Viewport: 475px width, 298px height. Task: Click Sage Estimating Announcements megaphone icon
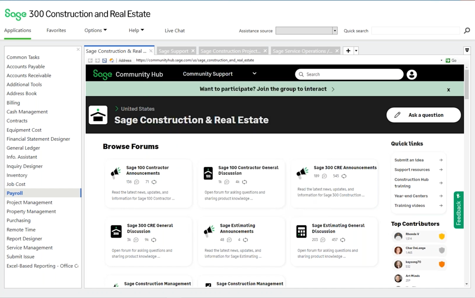tap(209, 231)
